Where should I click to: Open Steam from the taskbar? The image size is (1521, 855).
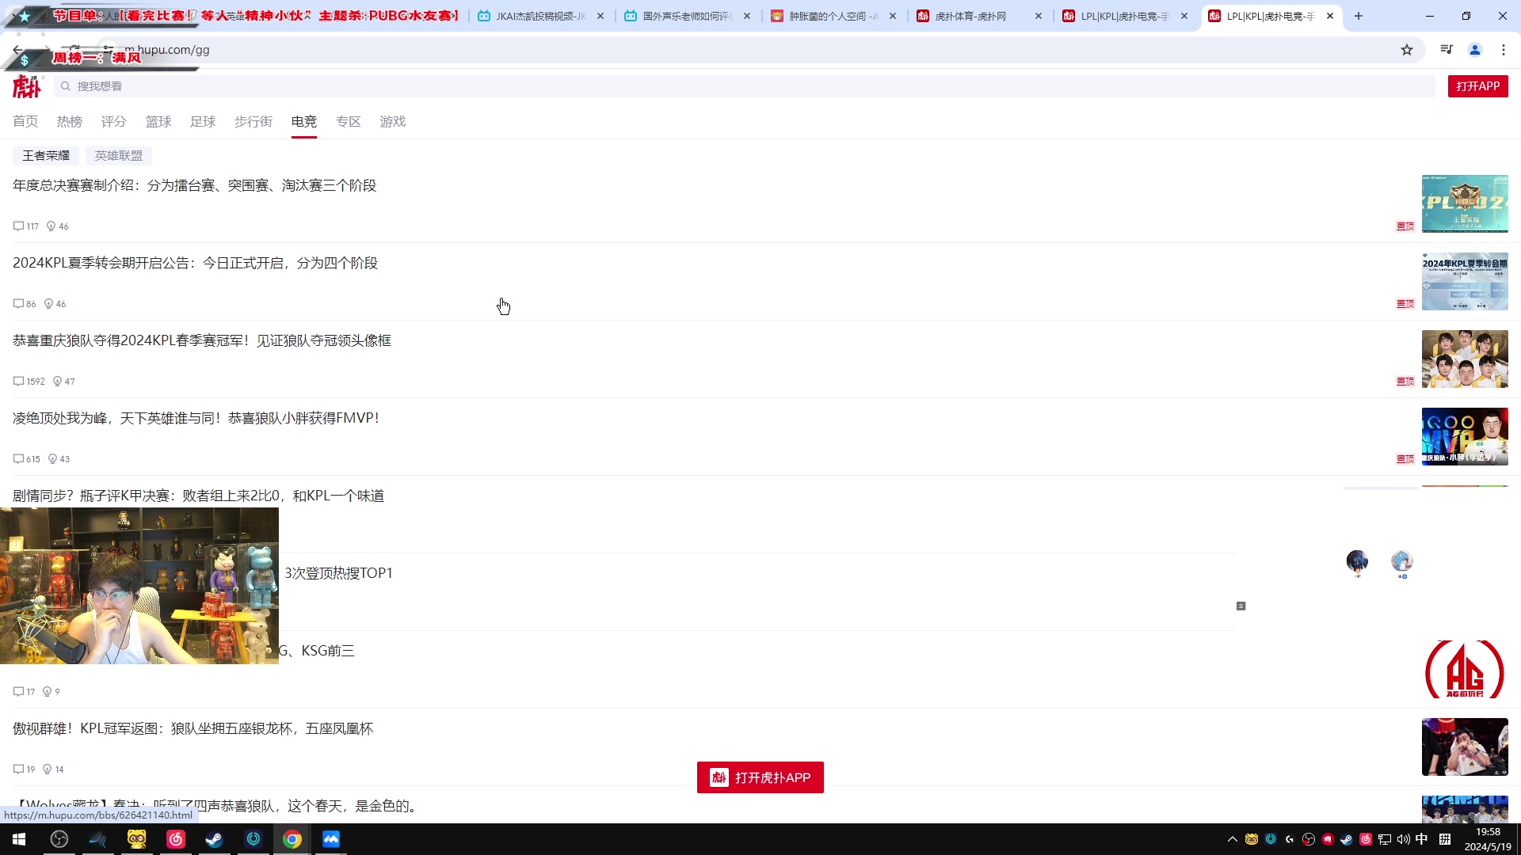[215, 839]
